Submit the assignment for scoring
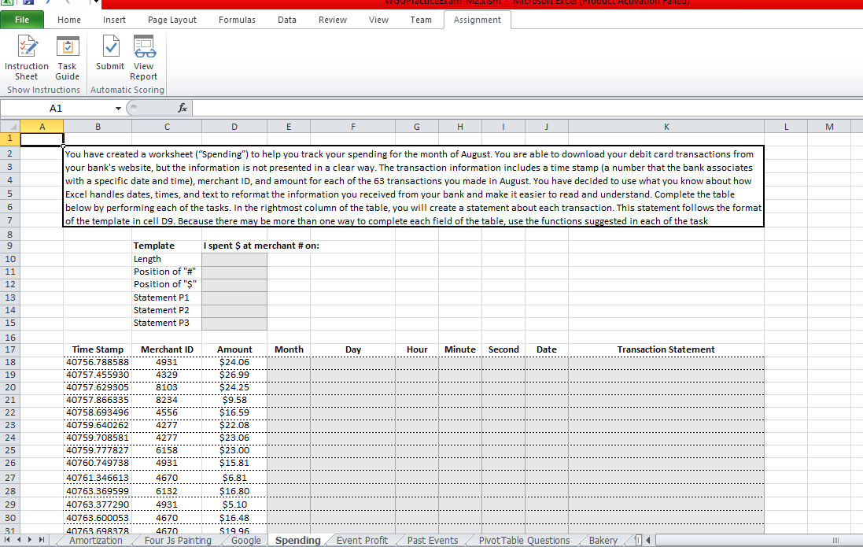 (110, 54)
